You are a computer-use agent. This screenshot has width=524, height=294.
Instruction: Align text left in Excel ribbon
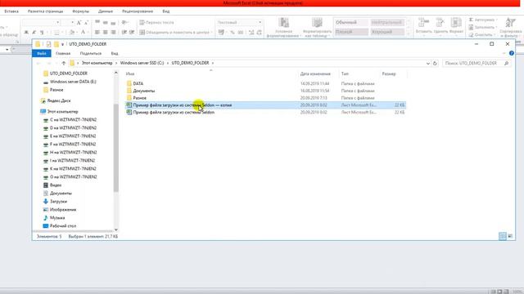pyautogui.click(x=97, y=33)
